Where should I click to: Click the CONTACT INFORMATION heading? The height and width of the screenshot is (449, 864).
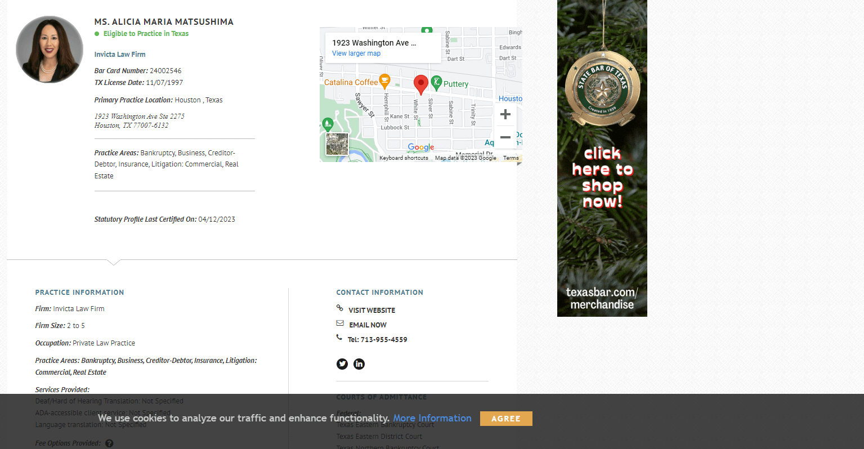[380, 293]
